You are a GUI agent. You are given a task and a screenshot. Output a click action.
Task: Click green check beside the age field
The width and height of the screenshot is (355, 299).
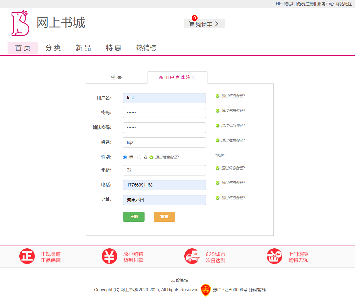coord(217,168)
